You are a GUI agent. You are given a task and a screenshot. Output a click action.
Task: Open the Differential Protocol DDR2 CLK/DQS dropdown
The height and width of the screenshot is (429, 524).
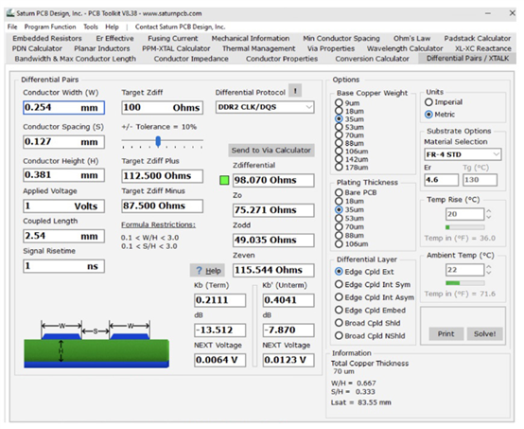(x=265, y=107)
